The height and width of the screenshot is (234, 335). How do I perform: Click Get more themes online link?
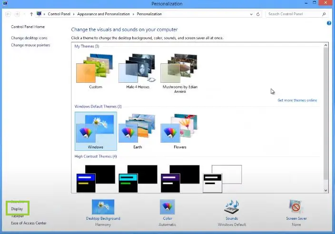297,100
